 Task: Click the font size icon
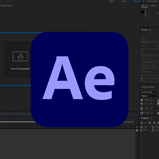(x=142, y=100)
